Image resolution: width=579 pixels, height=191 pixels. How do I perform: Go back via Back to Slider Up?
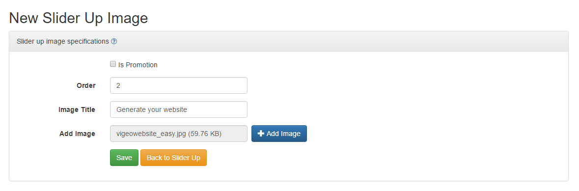click(173, 158)
